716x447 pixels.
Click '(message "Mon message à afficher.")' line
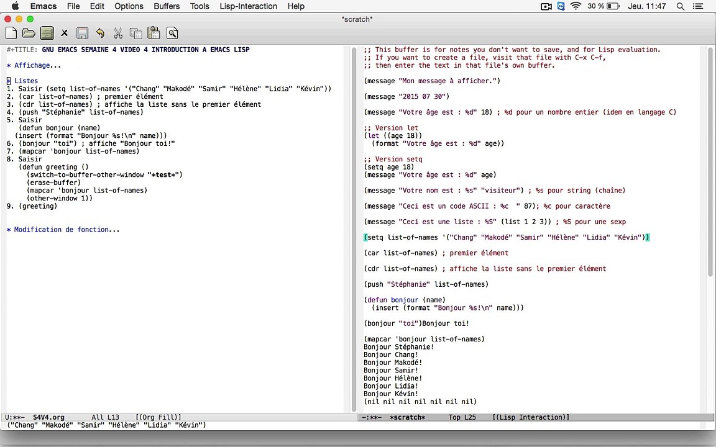pos(432,81)
